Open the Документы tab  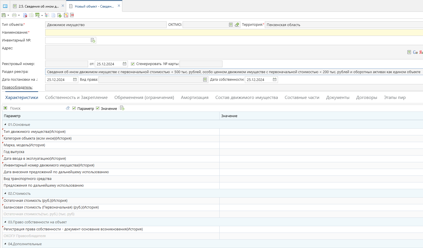[x=338, y=98]
